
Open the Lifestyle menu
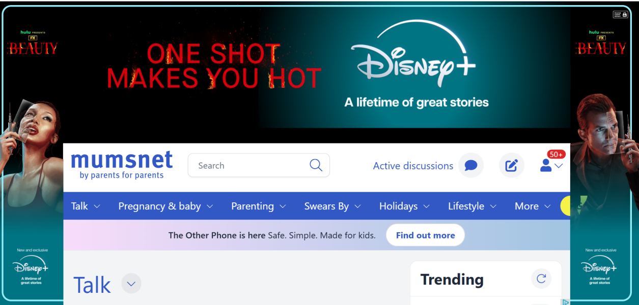[473, 206]
